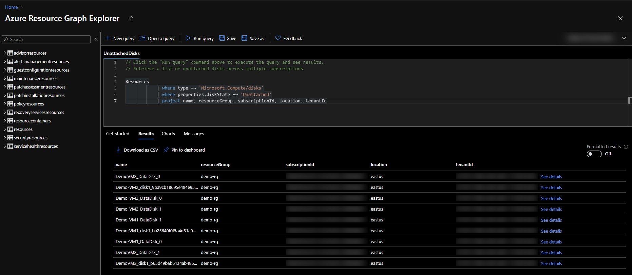Click the recoveryservicesresources table icon

click(10, 112)
